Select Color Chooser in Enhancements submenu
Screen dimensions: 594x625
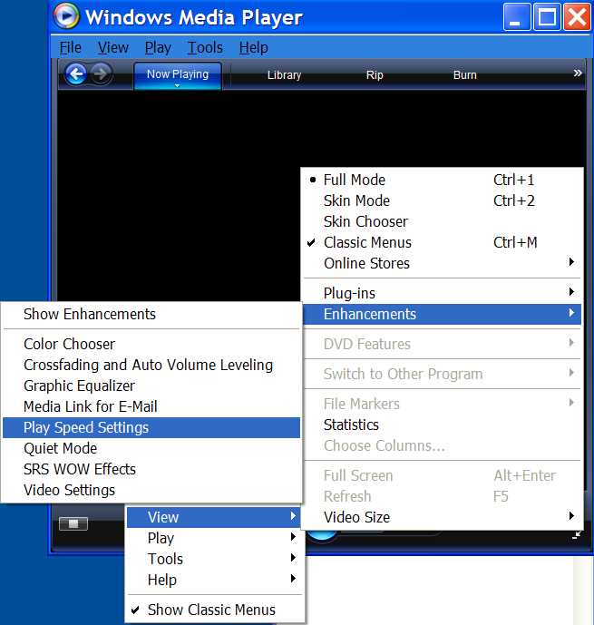[69, 344]
